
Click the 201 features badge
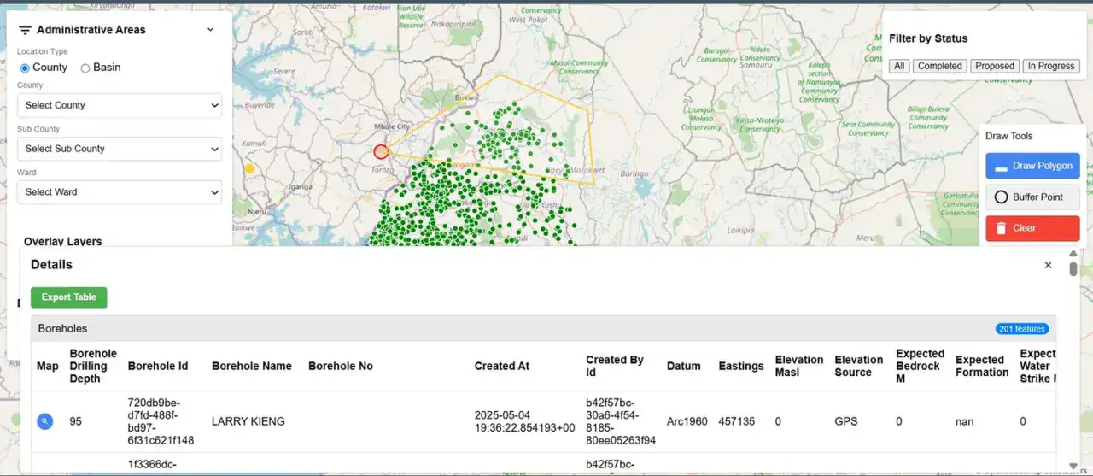[1022, 329]
